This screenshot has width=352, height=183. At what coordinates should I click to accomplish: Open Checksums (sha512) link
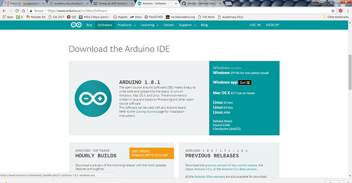pyautogui.click(x=227, y=129)
